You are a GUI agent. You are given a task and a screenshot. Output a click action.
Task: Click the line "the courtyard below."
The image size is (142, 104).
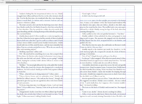[24, 34]
